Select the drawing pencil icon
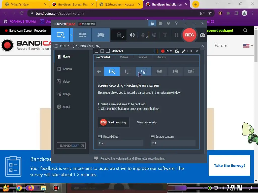Viewport: 258px width, 193px height. tap(184, 51)
